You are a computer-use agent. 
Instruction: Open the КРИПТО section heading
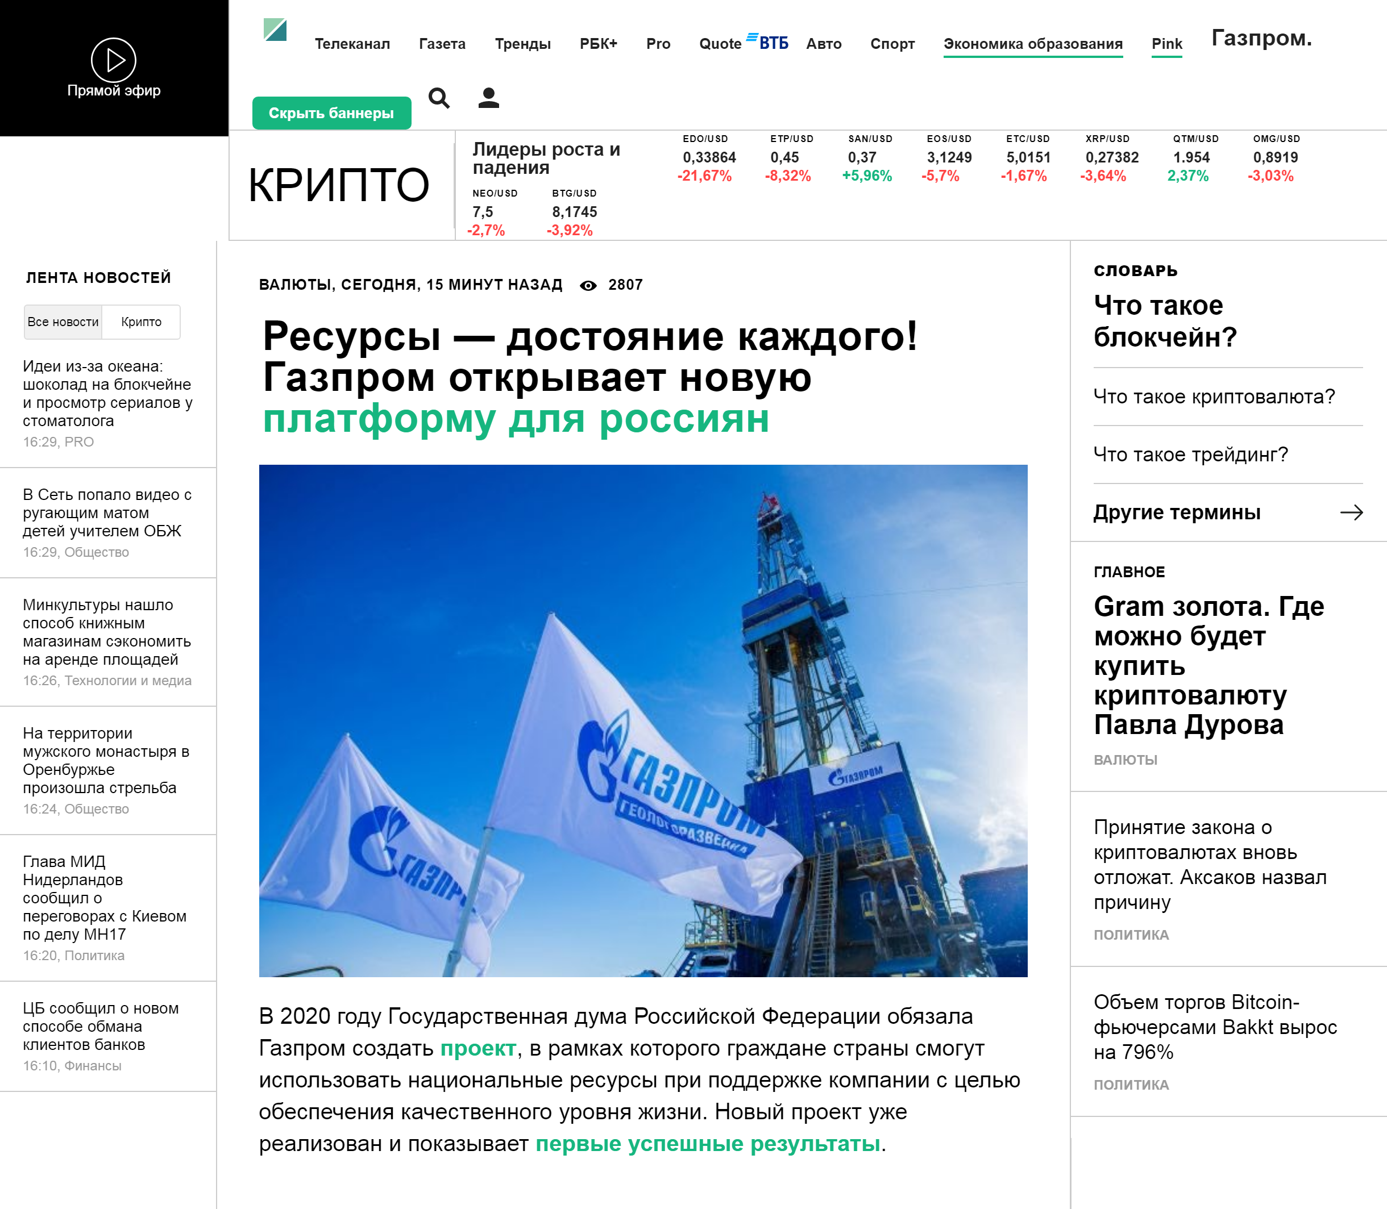coord(339,185)
